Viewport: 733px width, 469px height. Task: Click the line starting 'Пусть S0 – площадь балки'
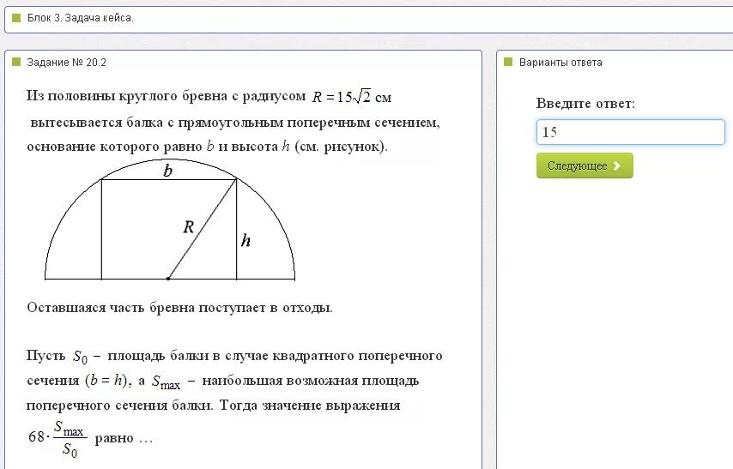(234, 357)
